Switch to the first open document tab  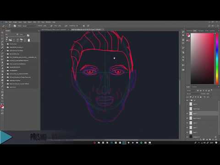pyautogui.click(x=54, y=30)
